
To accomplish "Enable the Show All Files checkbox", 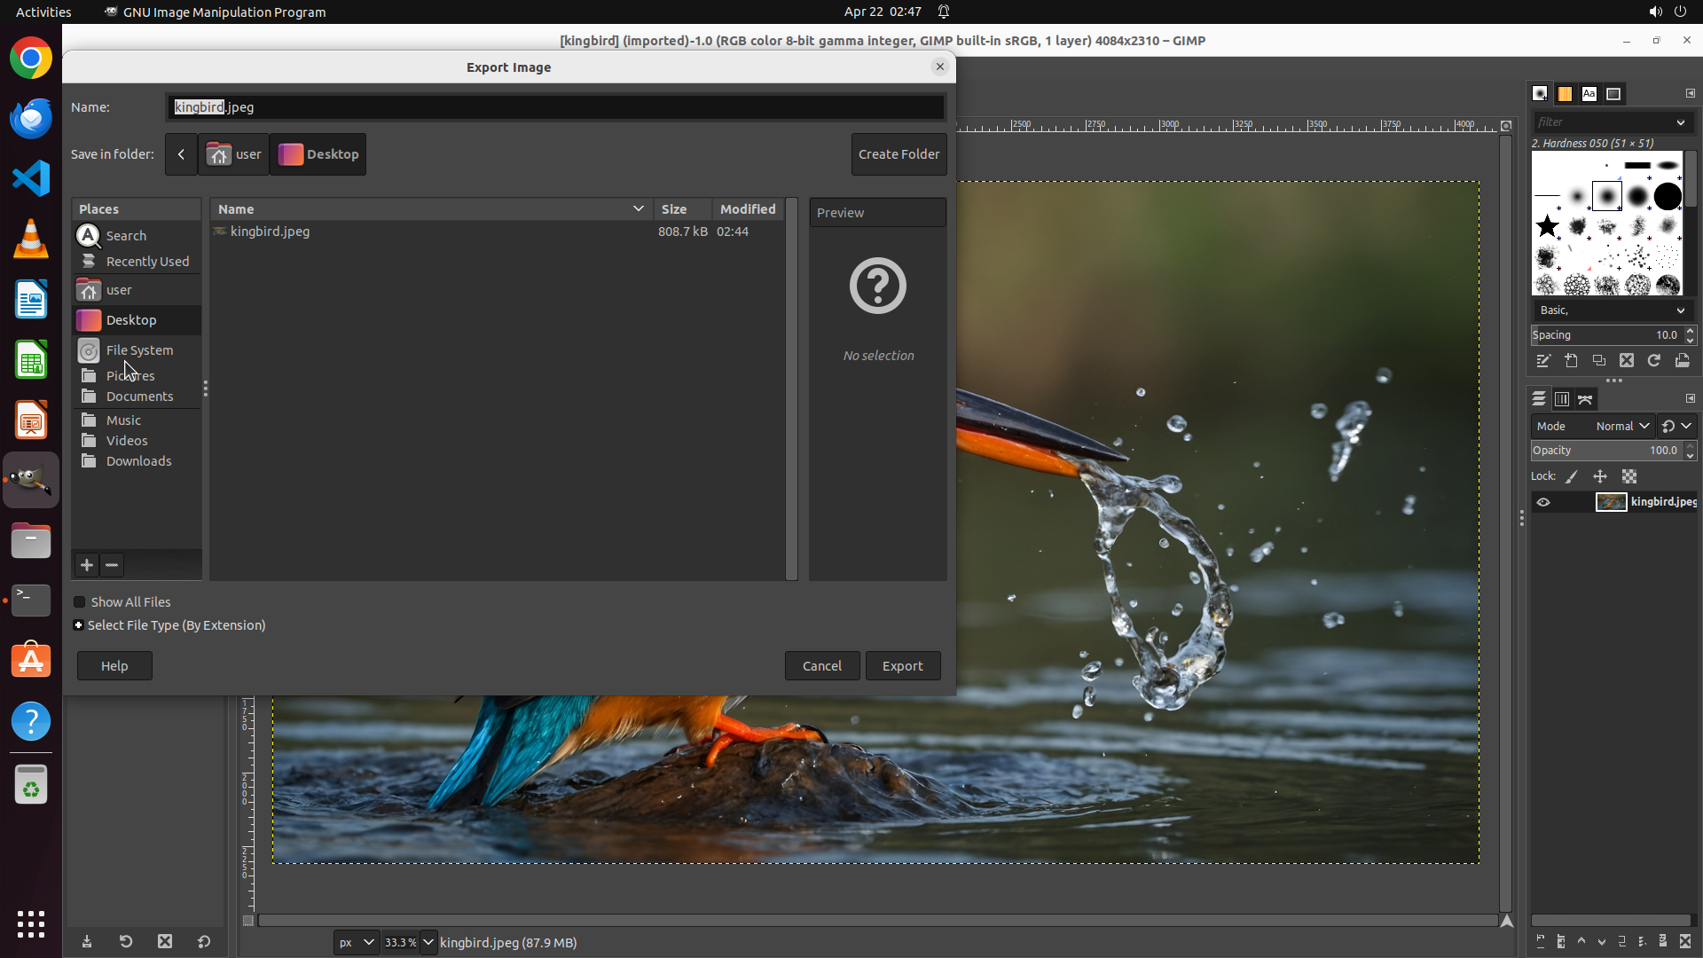I will pos(80,602).
